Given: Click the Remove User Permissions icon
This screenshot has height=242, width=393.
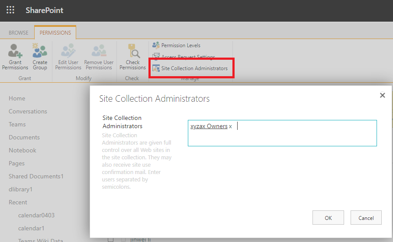Looking at the screenshot, I should coord(99,51).
